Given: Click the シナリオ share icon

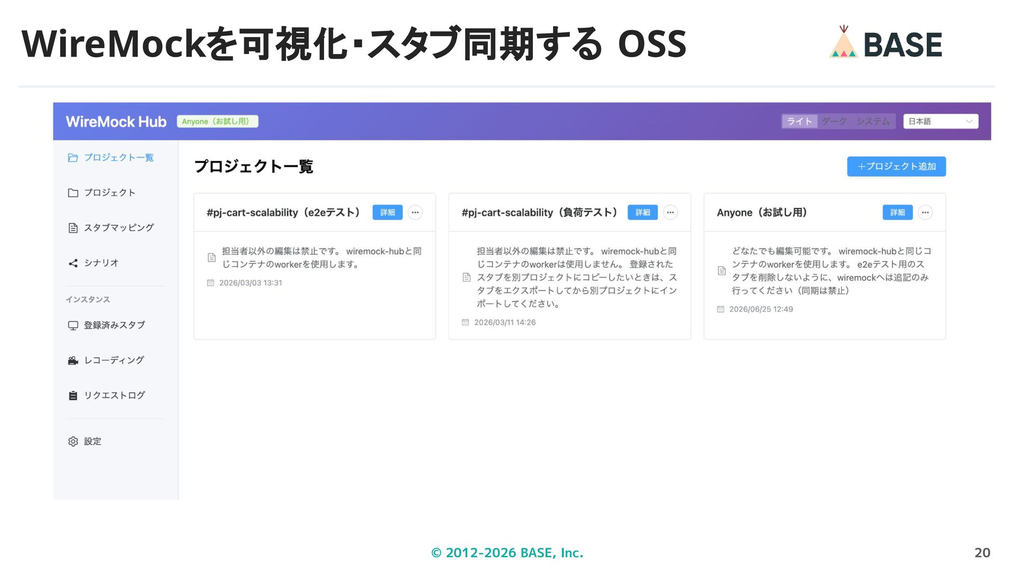Looking at the screenshot, I should coord(73,263).
